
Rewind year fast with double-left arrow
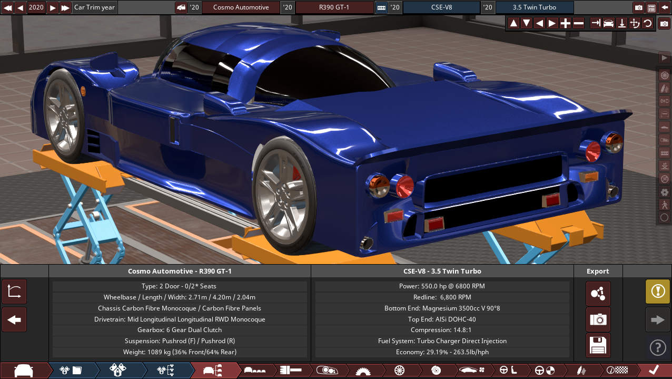click(7, 7)
